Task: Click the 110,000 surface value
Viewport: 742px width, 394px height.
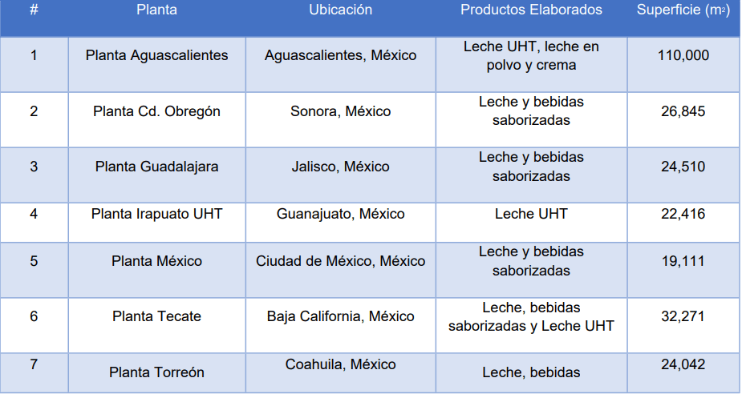Action: click(683, 55)
